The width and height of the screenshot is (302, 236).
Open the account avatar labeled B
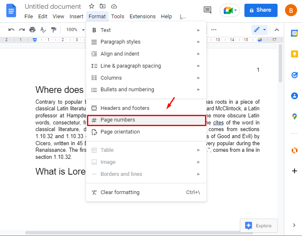point(291,10)
